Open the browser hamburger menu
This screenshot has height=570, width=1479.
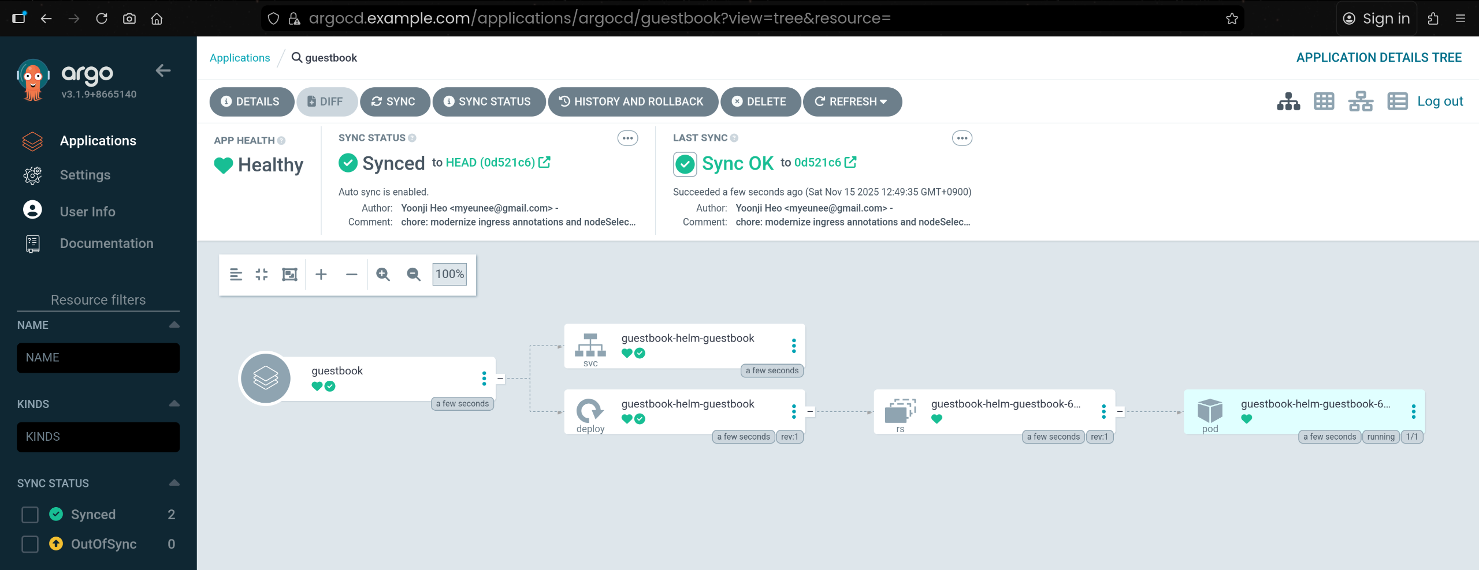click(x=1461, y=18)
